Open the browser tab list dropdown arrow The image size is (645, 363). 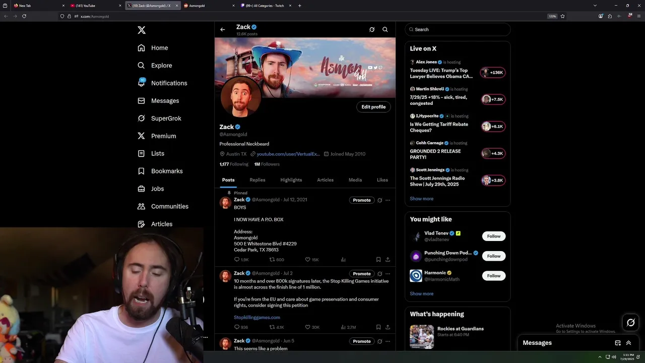click(x=595, y=6)
